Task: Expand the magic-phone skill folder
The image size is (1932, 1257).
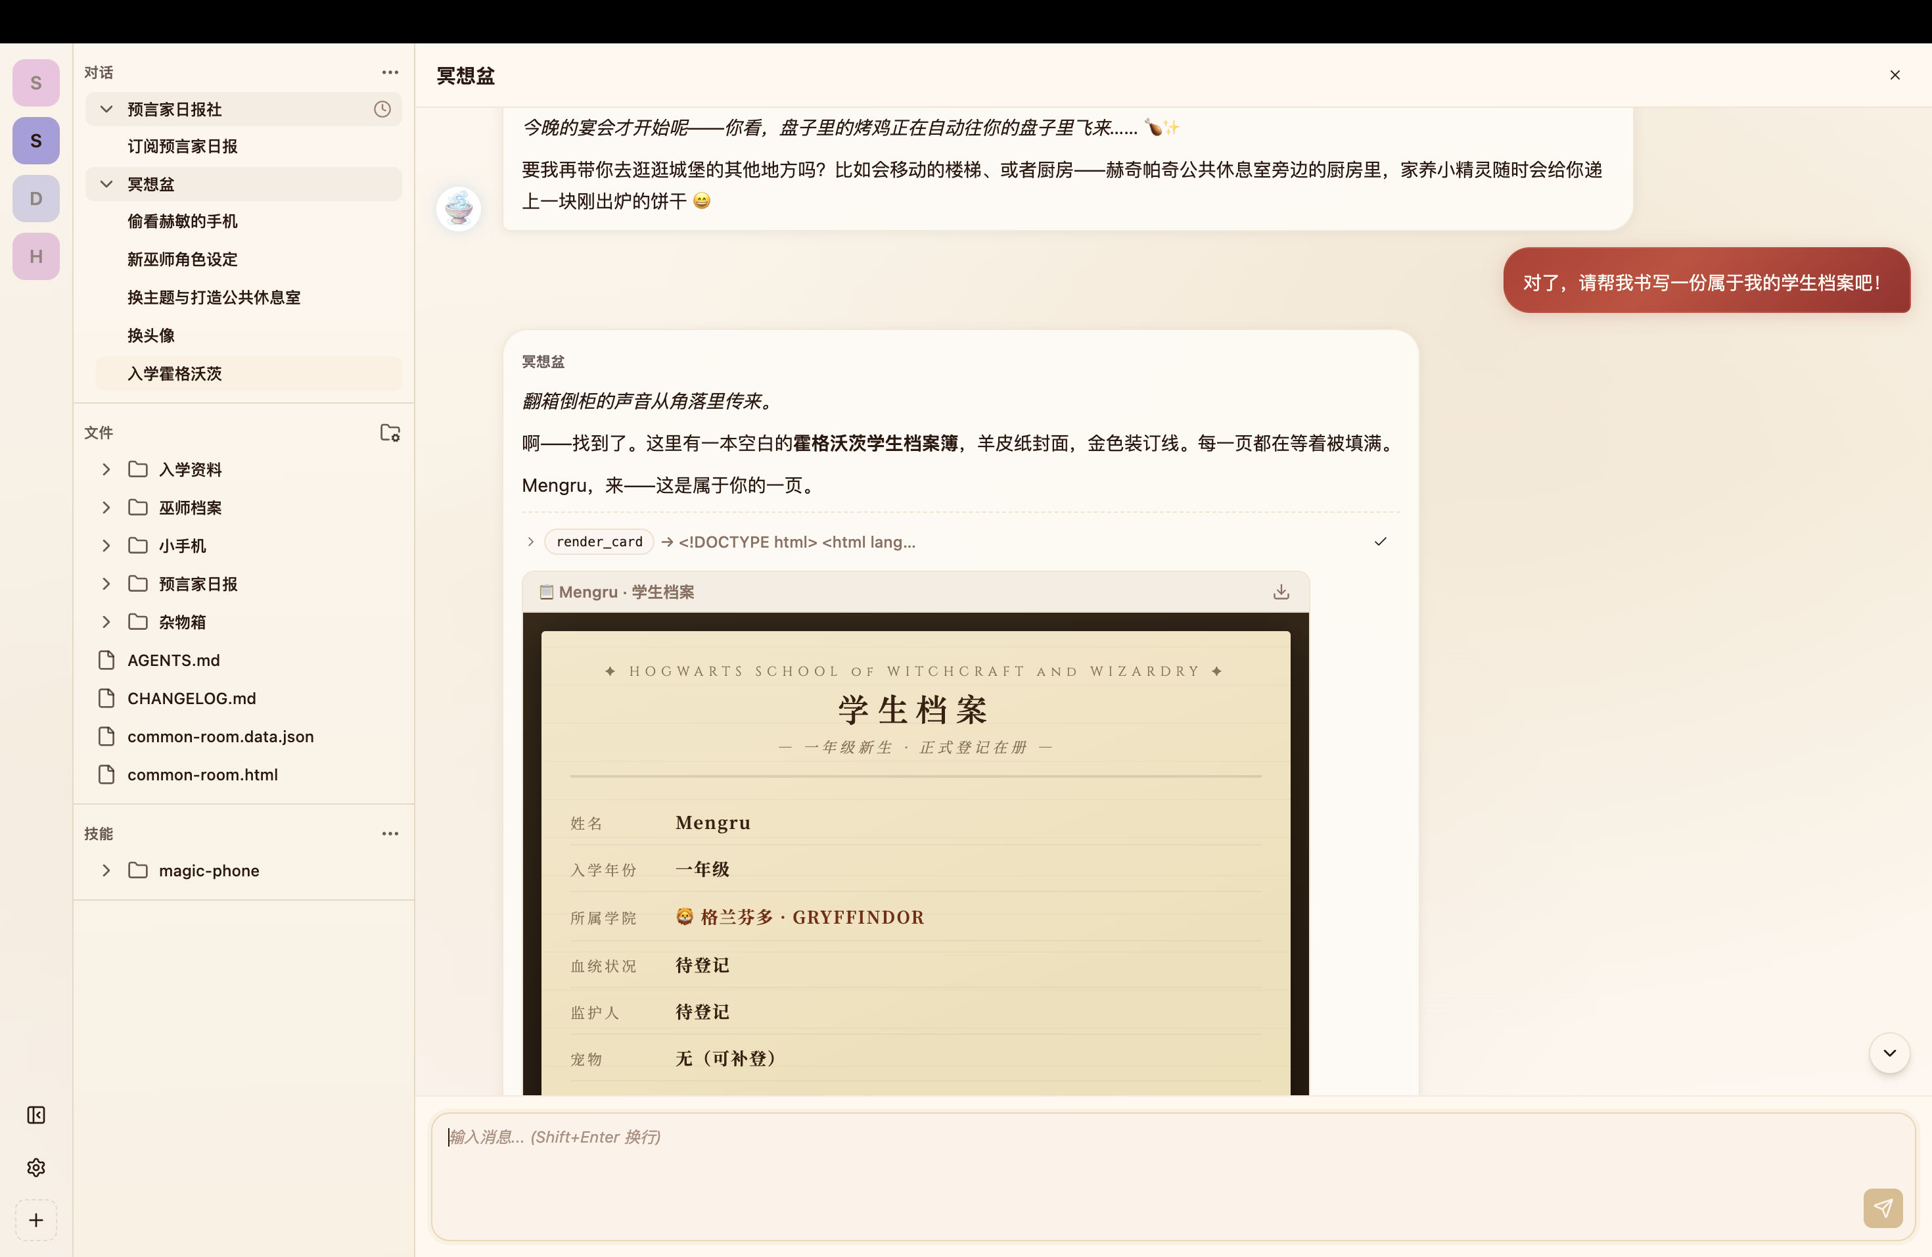Action: [x=106, y=870]
